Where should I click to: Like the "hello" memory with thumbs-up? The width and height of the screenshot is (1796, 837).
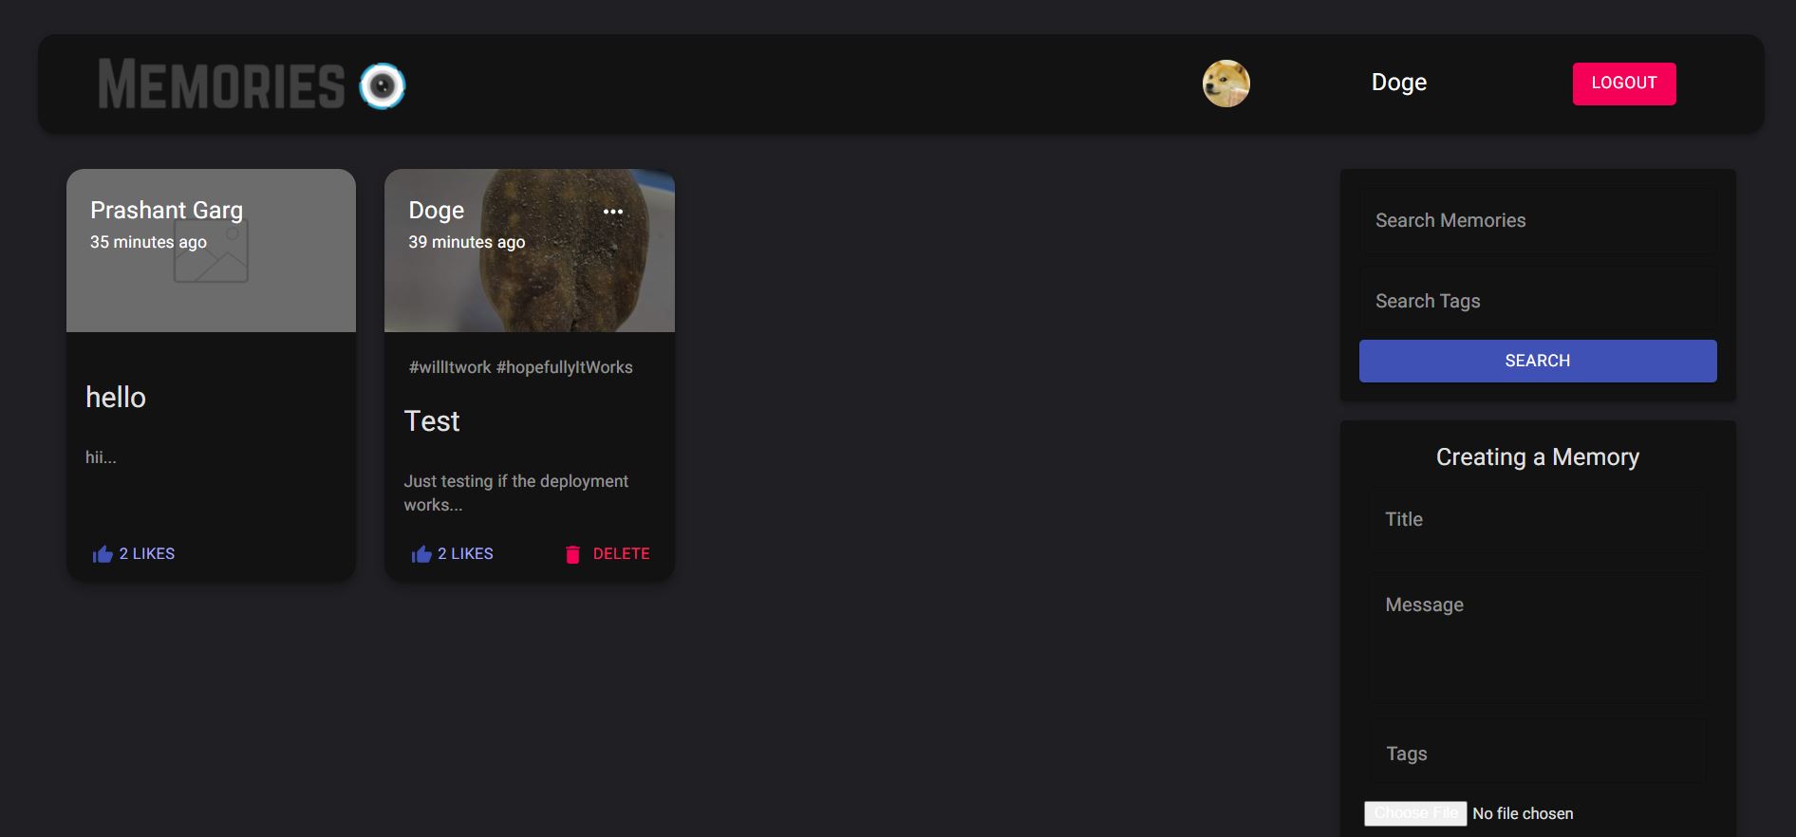[x=103, y=554]
